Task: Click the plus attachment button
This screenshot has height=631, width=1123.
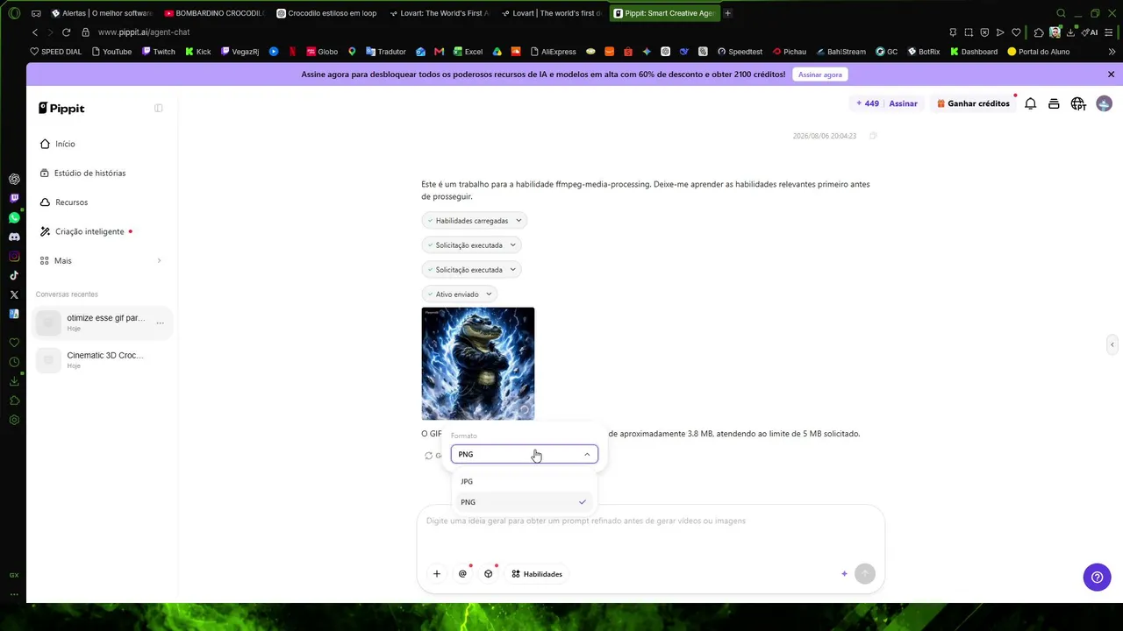Action: [x=436, y=574]
